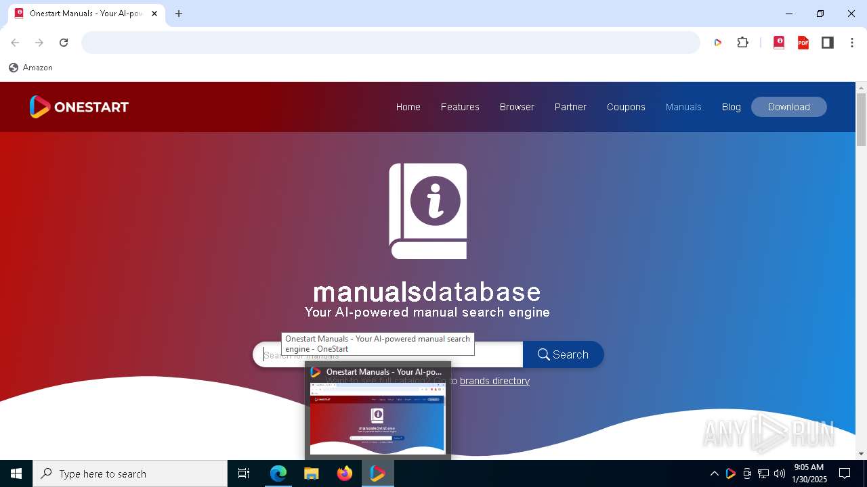This screenshot has width=867, height=487.
Task: Click the Search for manuals field
Action: point(387,354)
